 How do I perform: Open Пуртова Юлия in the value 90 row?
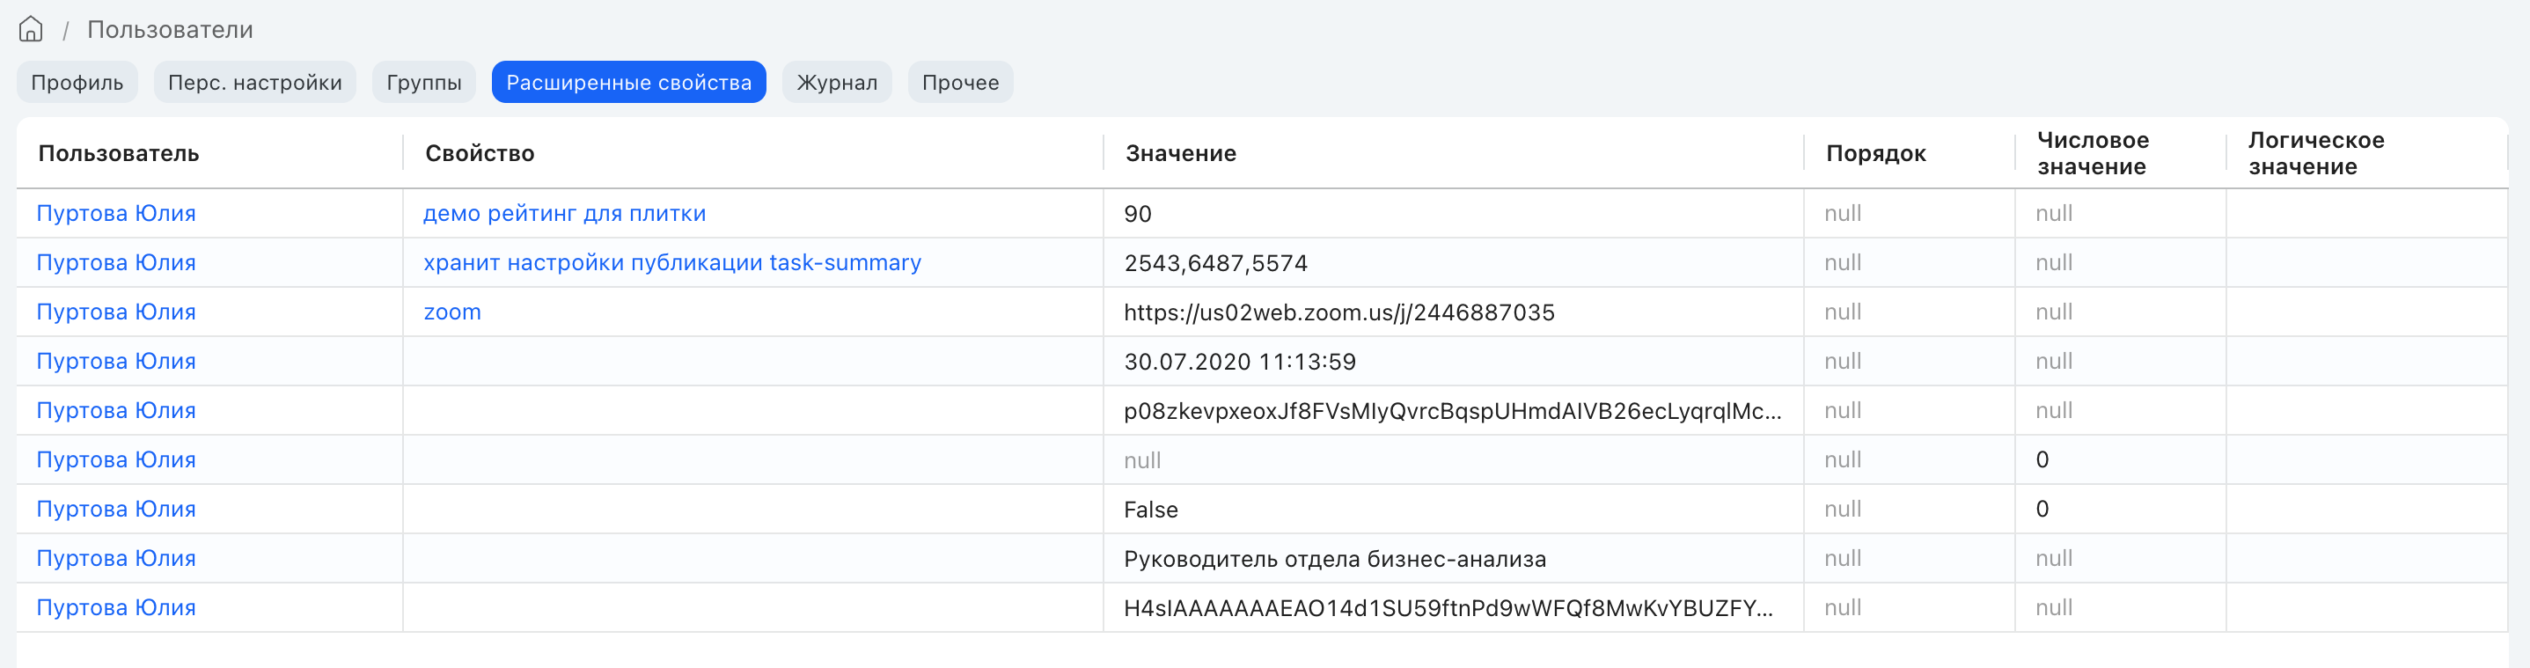pos(116,213)
